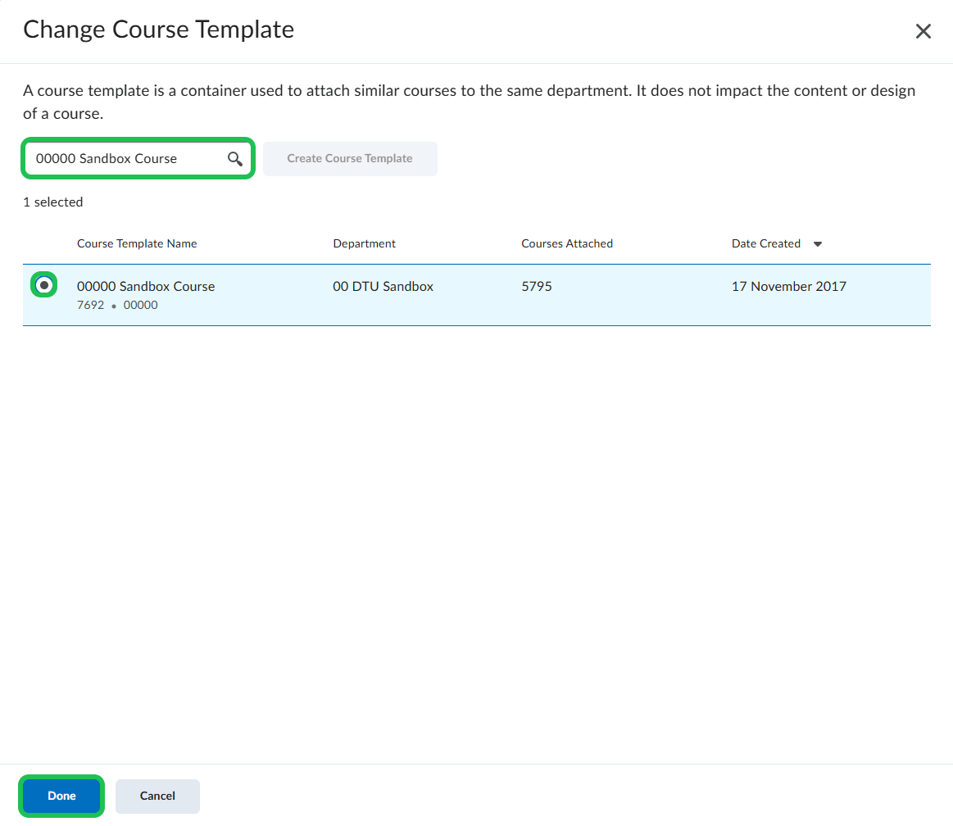Viewport: 953px width, 826px height.
Task: Click the 7692 template code text
Action: 90,306
